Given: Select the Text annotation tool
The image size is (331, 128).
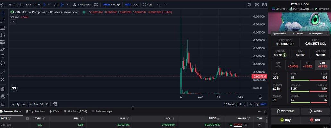Looking at the screenshot, I should click(x=3, y=56).
